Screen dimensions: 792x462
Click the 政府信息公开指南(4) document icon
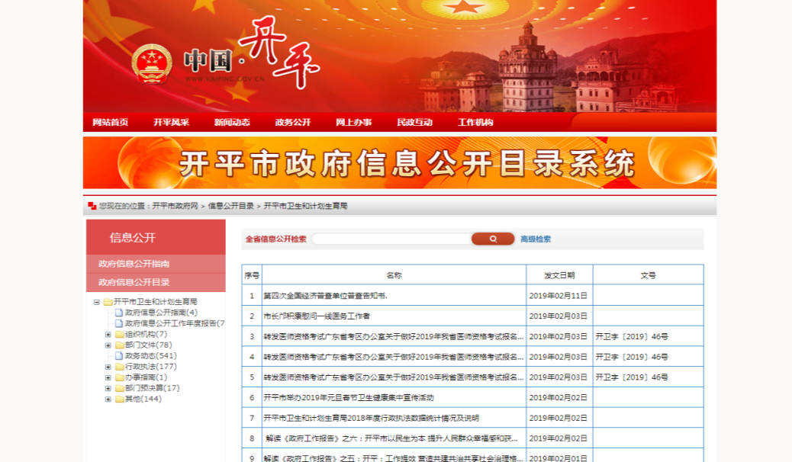[119, 313]
